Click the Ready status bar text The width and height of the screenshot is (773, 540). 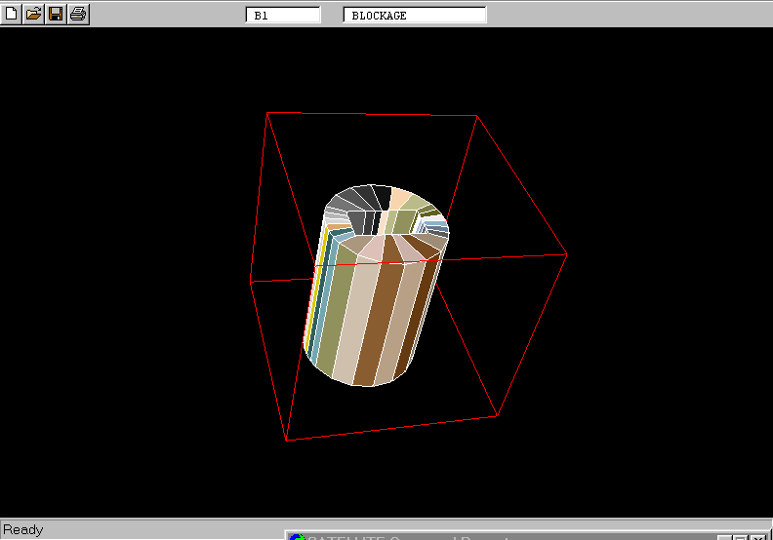point(23,529)
